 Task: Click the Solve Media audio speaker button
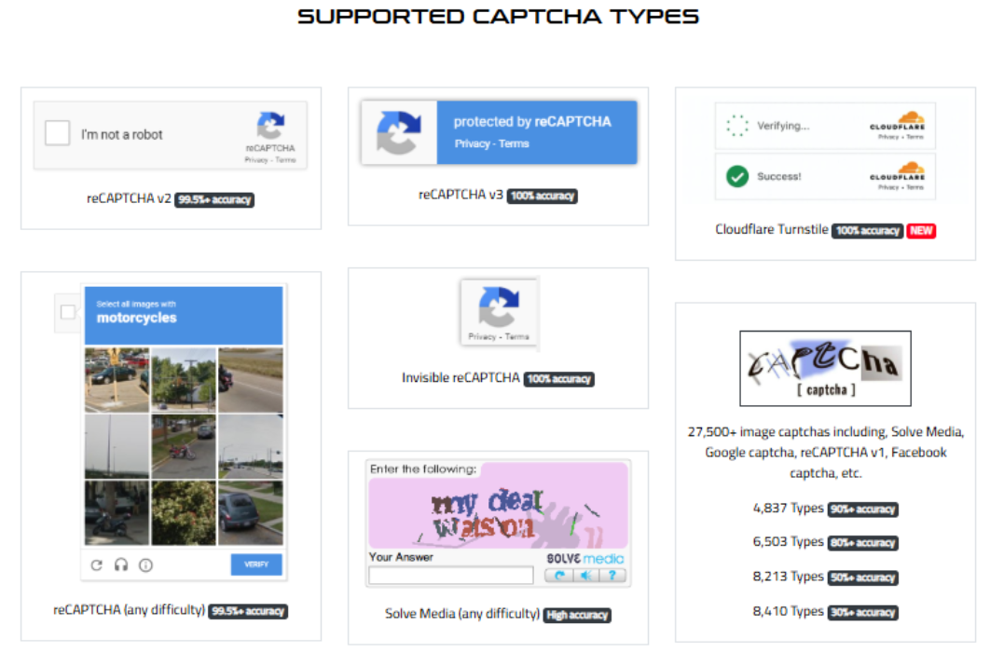tap(584, 576)
